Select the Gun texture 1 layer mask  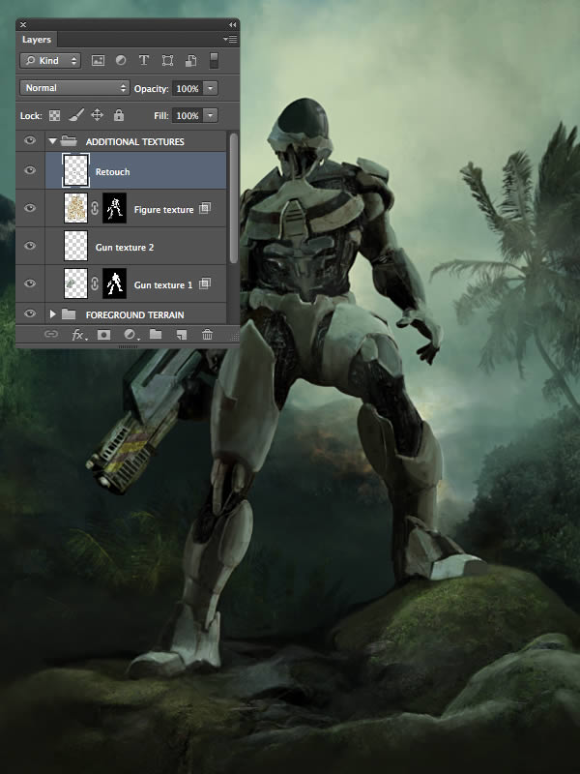click(x=114, y=283)
